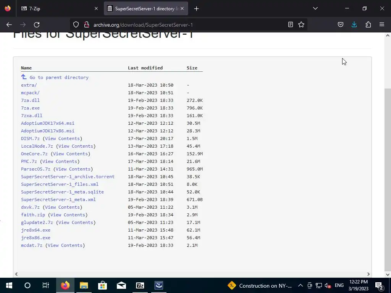Open the extra/ folder
Image resolution: width=391 pixels, height=293 pixels.
click(29, 85)
